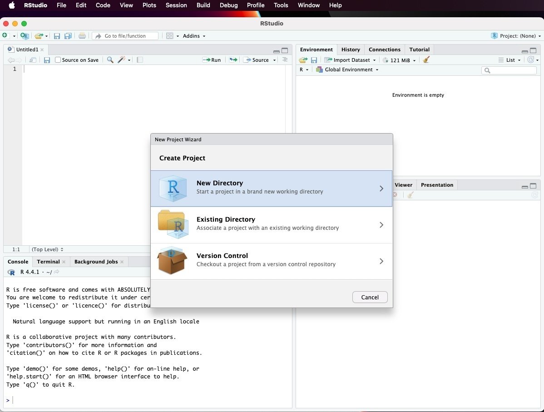Close the Untitled1 tab

pos(42,50)
